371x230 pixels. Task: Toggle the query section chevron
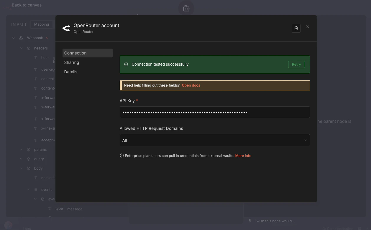click(x=21, y=159)
